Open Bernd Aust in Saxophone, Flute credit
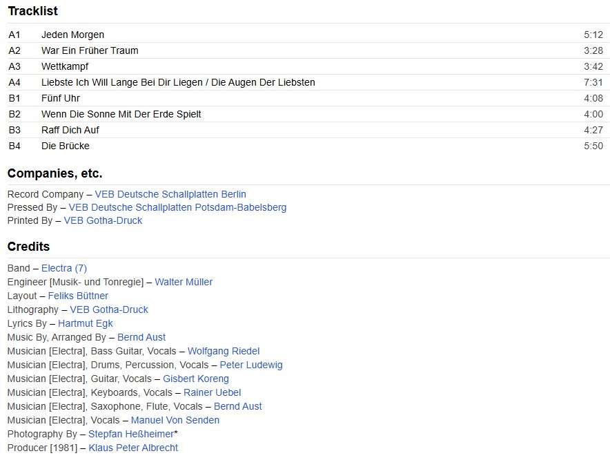Viewport: 610px width, 458px height. point(238,406)
